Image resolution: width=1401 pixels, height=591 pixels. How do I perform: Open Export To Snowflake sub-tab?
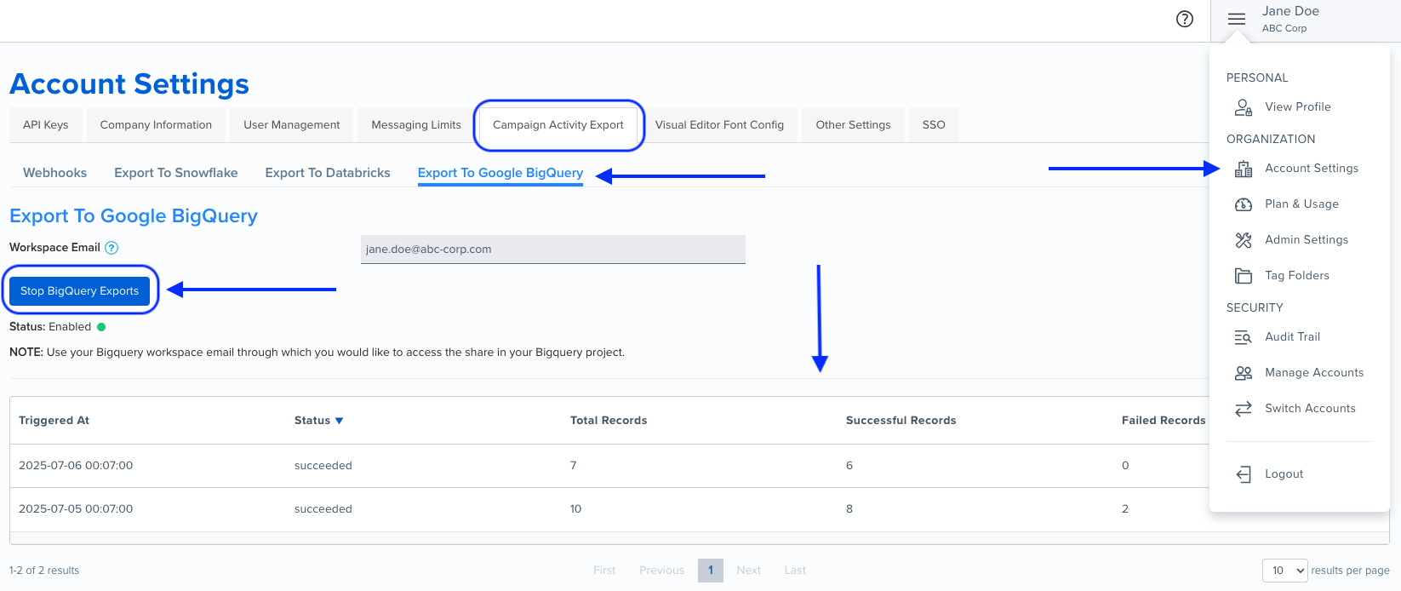tap(176, 173)
